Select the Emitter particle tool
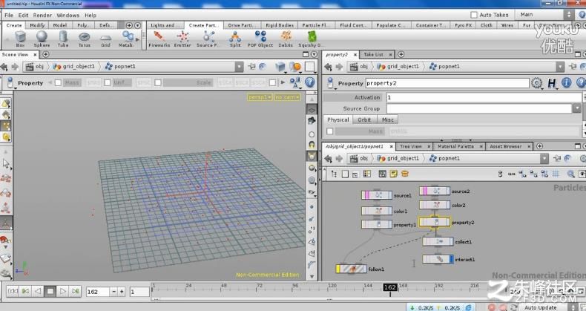Image resolution: width=586 pixels, height=311 pixels. point(182,39)
